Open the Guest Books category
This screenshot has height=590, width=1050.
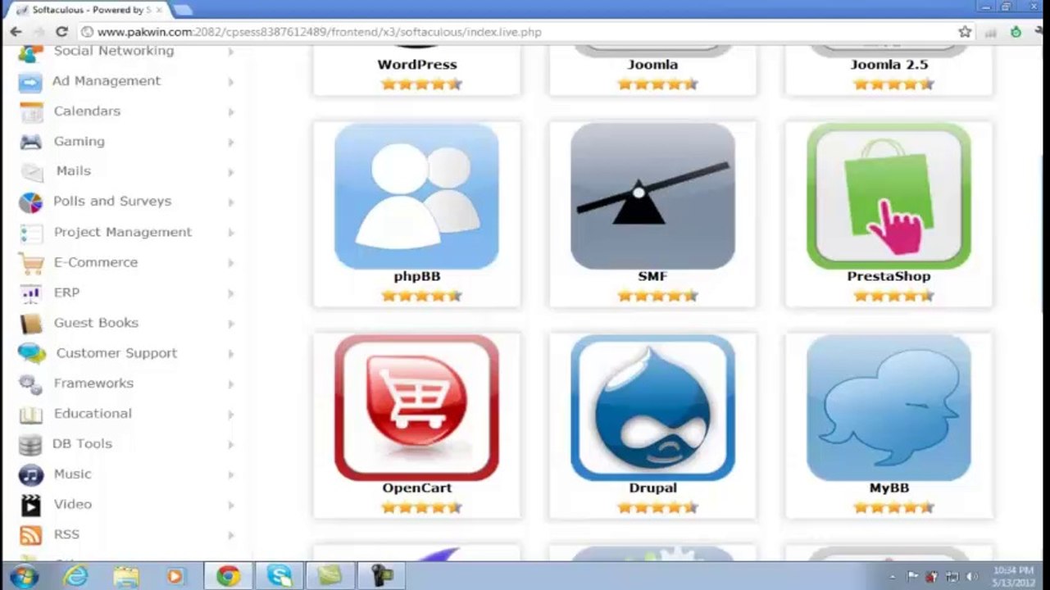tap(96, 323)
